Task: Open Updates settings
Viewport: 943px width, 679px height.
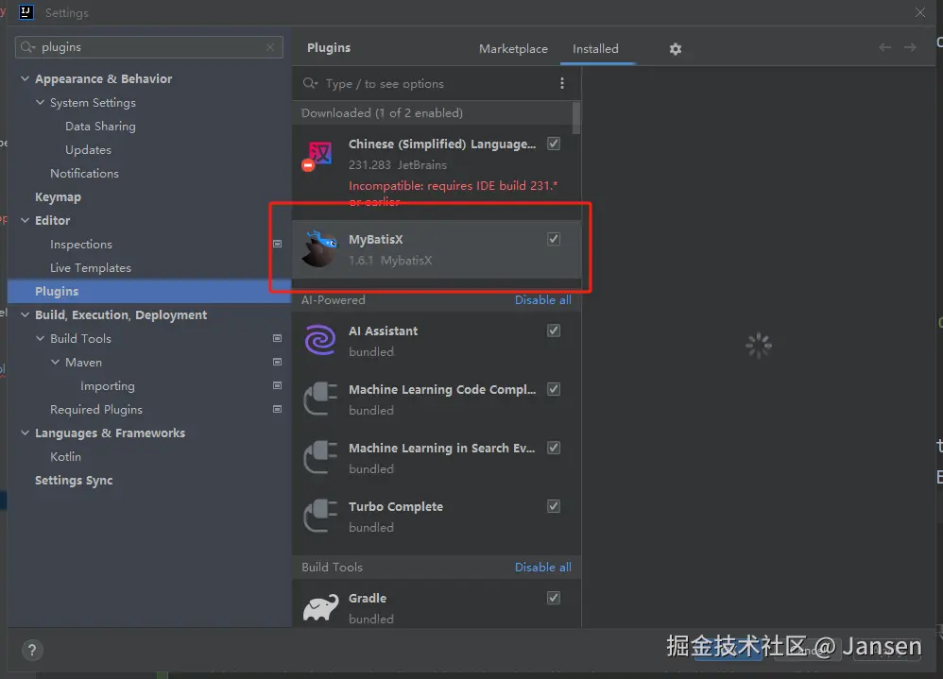Action: click(x=88, y=149)
